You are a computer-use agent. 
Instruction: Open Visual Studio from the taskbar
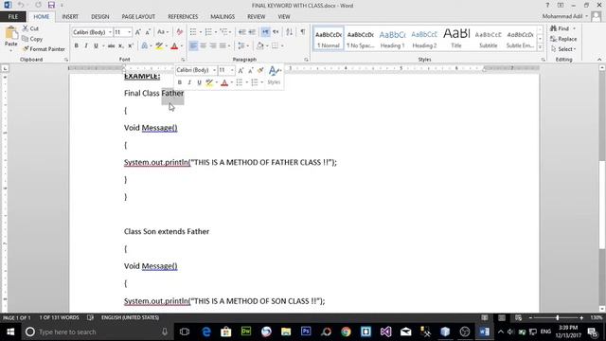pos(385,332)
